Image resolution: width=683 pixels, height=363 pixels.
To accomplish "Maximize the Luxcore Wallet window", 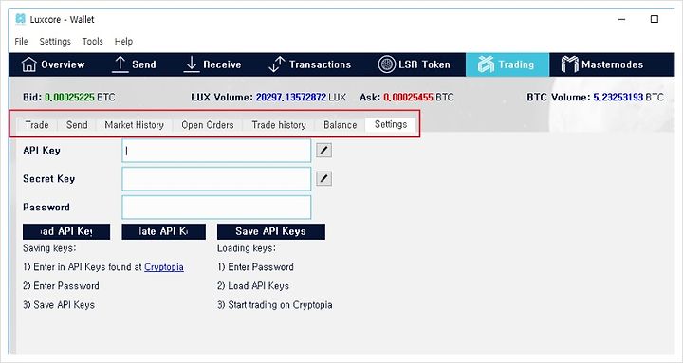I will pyautogui.click(x=655, y=19).
